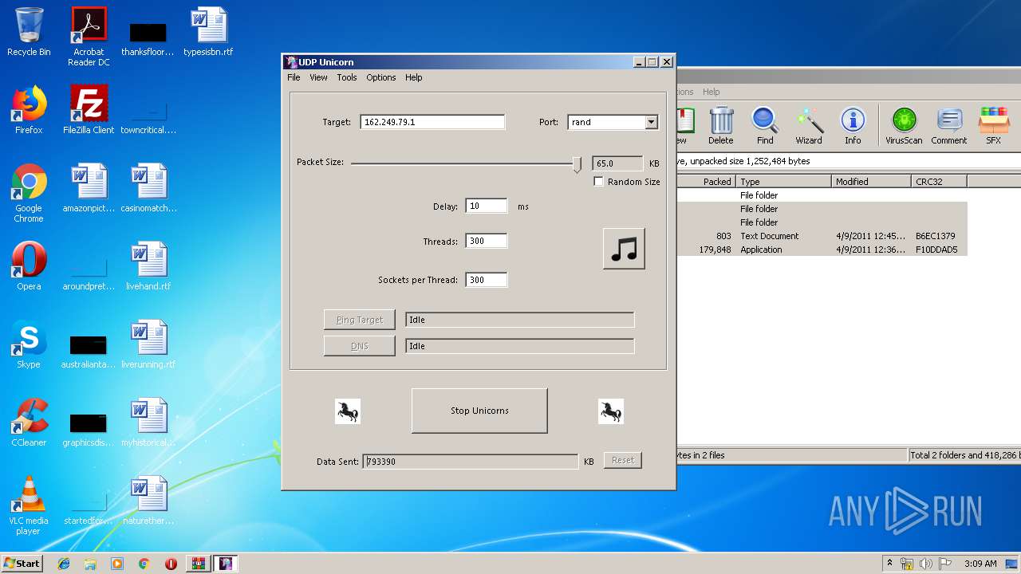This screenshot has height=574, width=1021.
Task: Open the Start menu
Action: click(22, 564)
